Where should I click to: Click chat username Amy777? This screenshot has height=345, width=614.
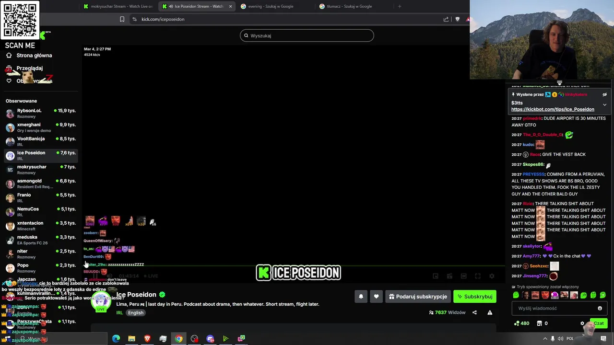(531, 256)
